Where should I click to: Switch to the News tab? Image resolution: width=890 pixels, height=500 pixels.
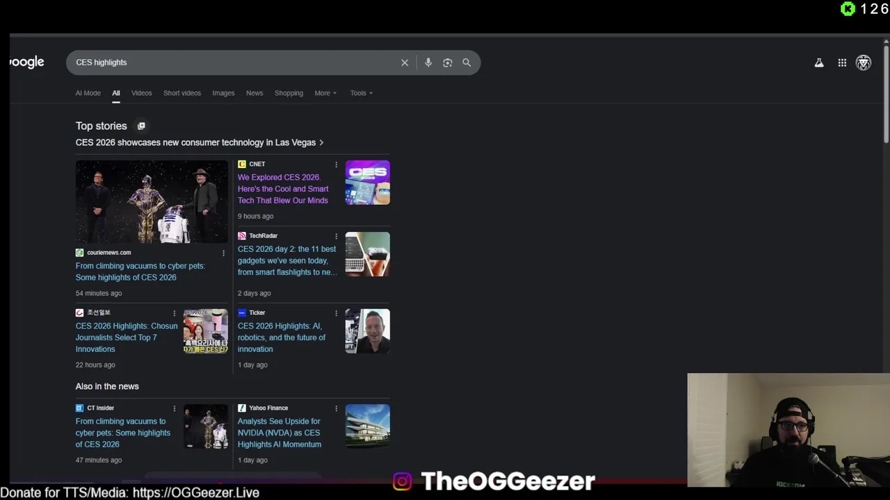[x=254, y=93]
